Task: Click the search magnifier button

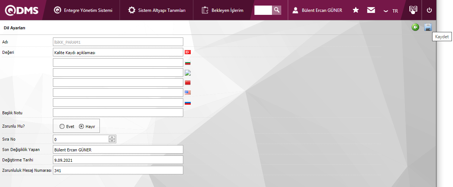Action: (276, 10)
